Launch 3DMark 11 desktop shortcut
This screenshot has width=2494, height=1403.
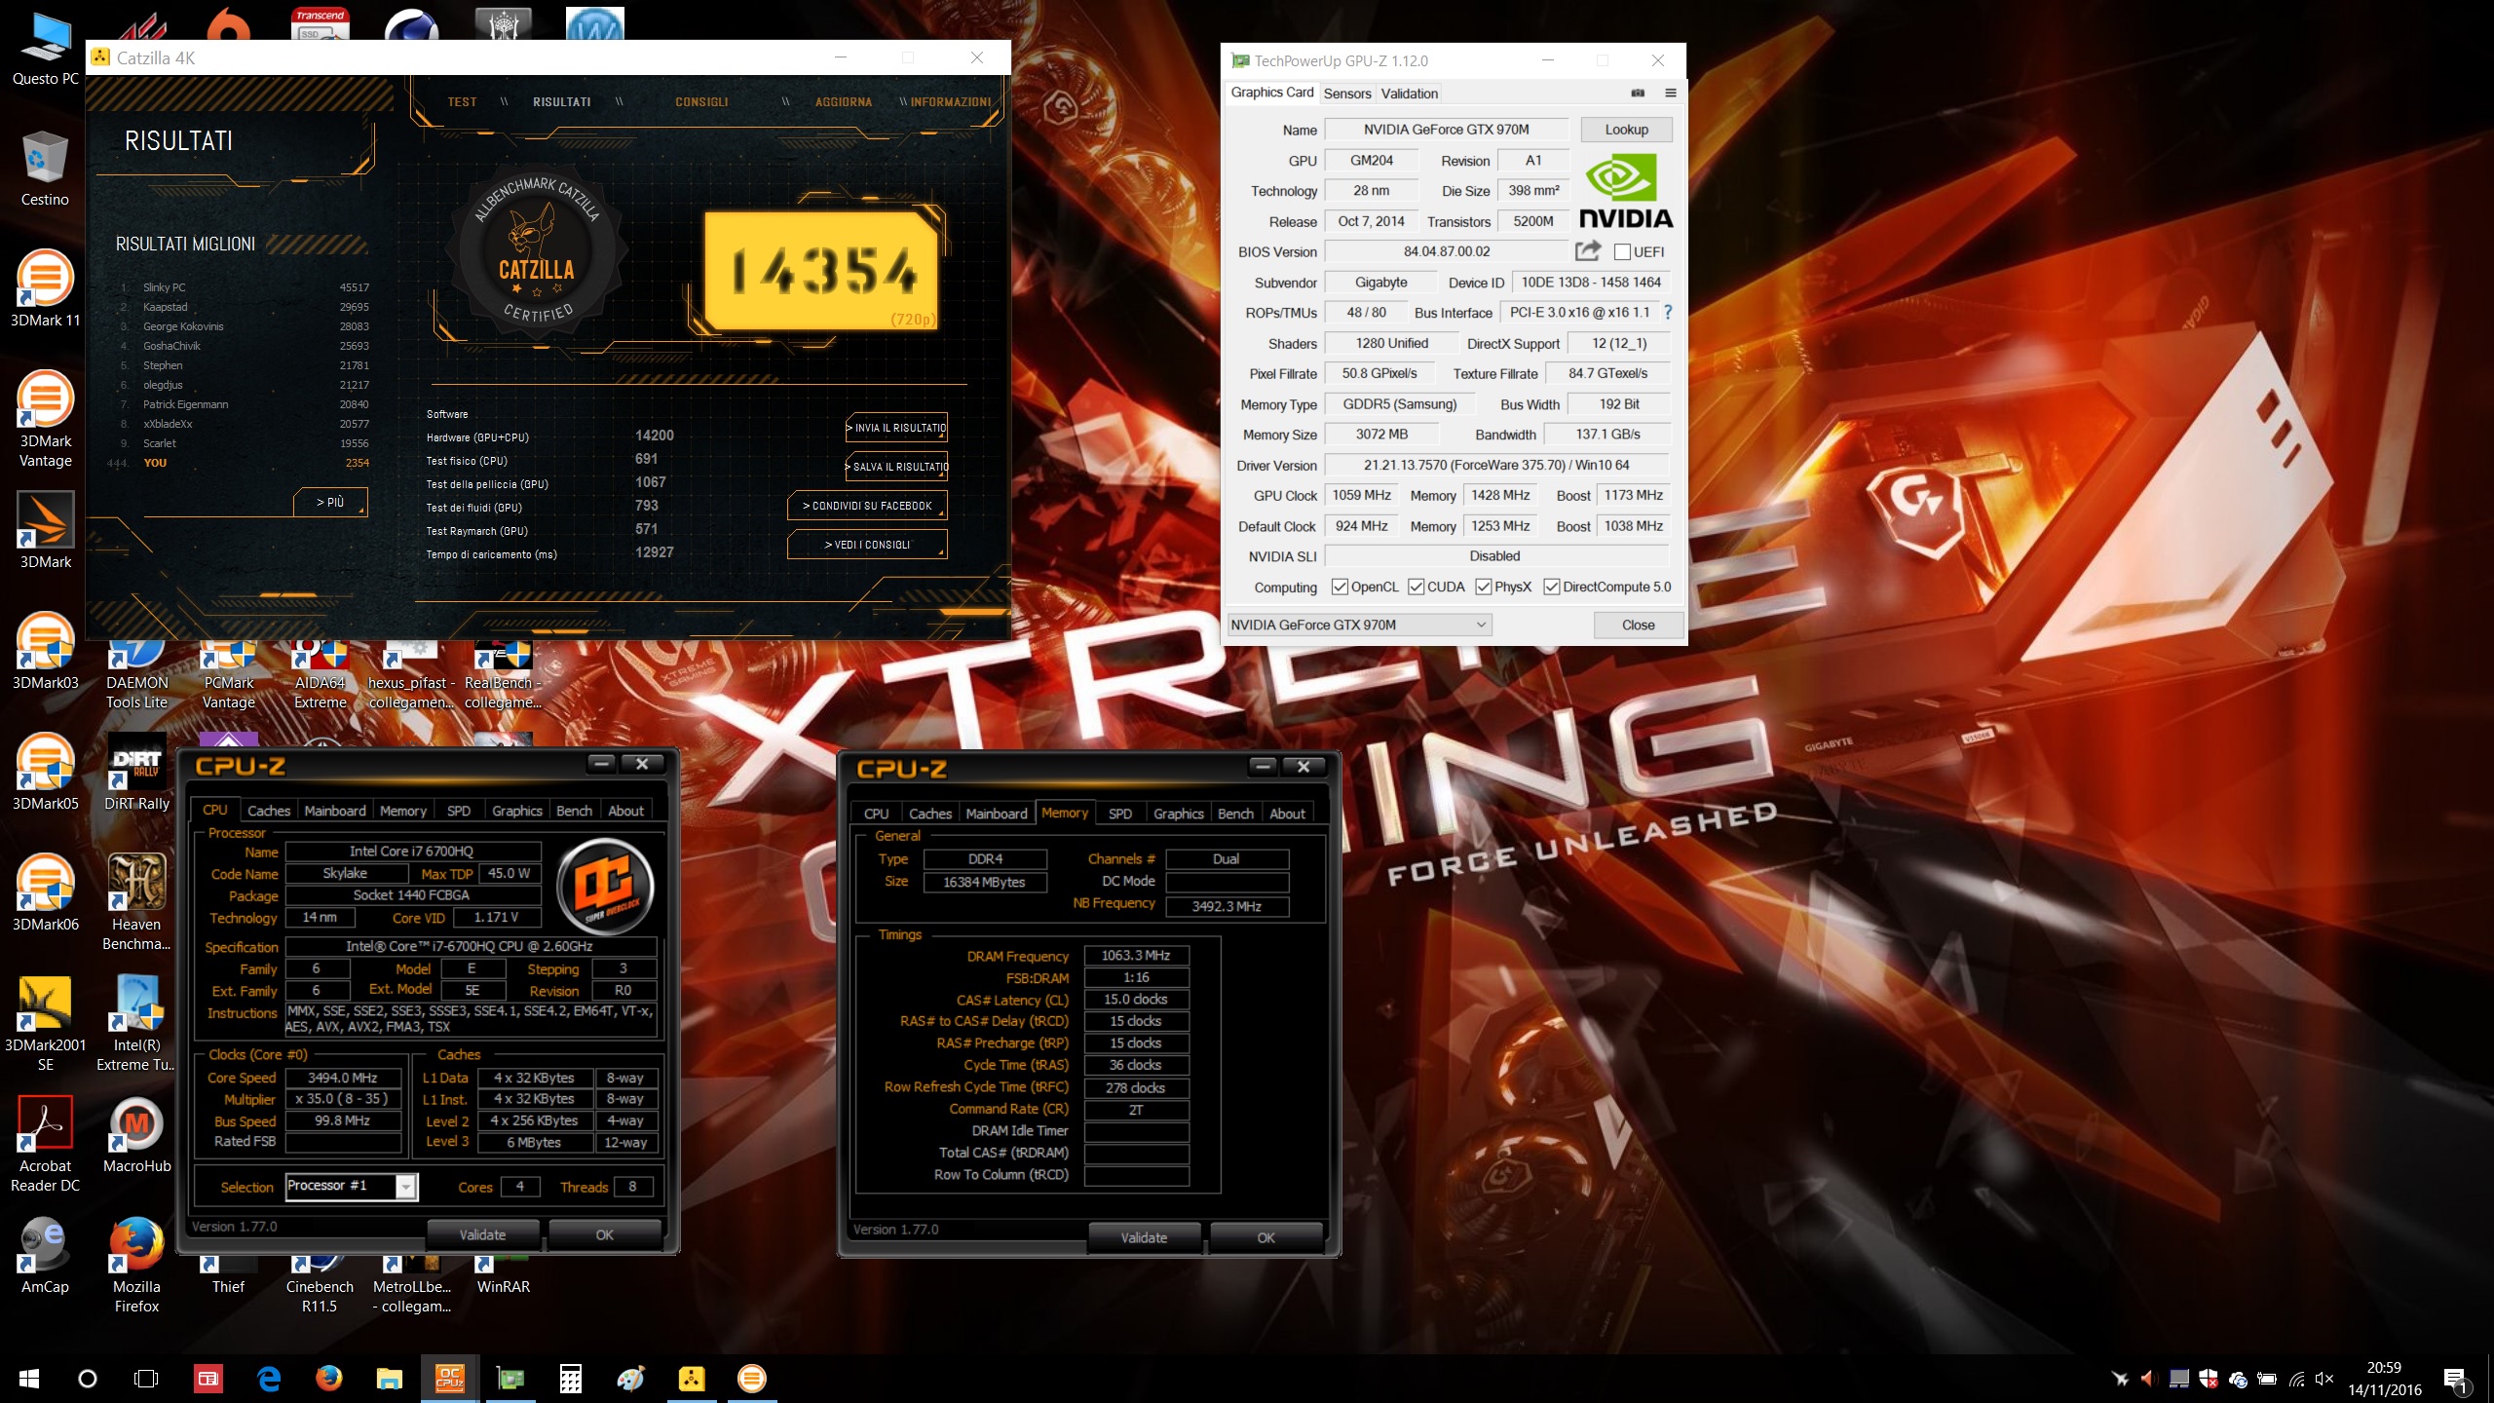point(45,290)
